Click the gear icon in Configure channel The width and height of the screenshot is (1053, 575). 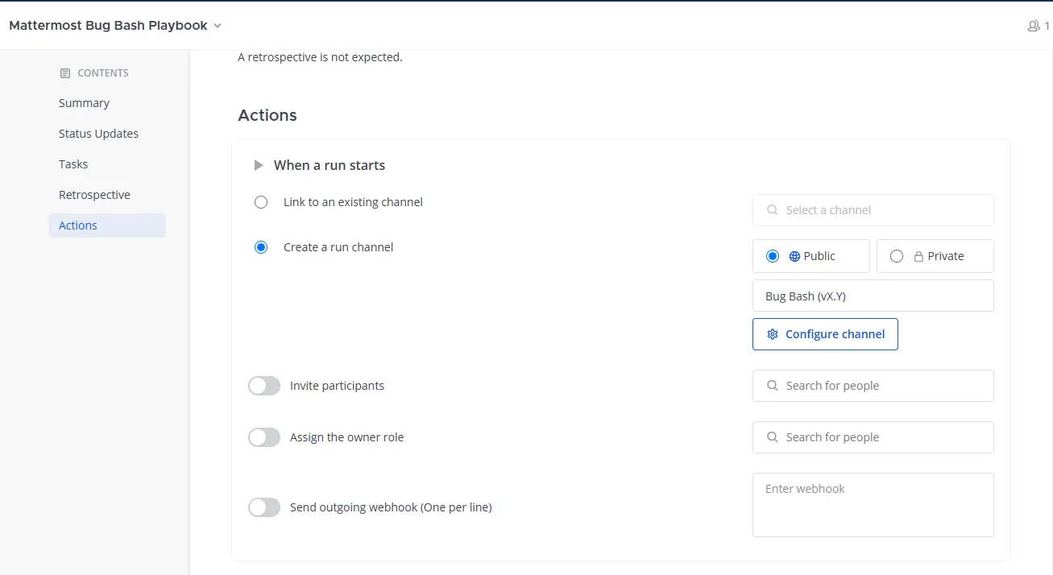(x=773, y=334)
